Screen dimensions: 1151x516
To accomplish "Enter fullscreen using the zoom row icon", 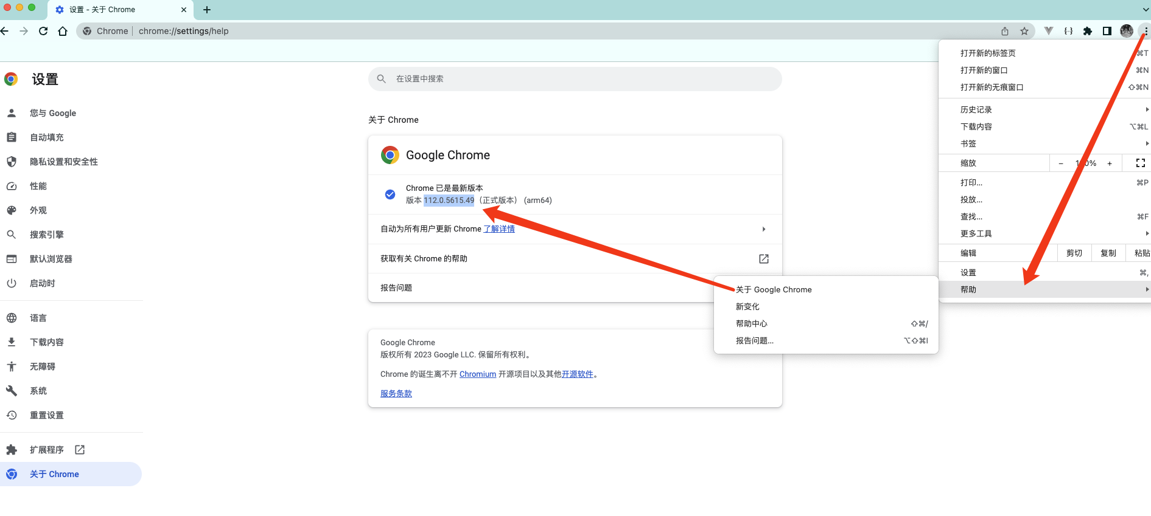I will [1141, 163].
